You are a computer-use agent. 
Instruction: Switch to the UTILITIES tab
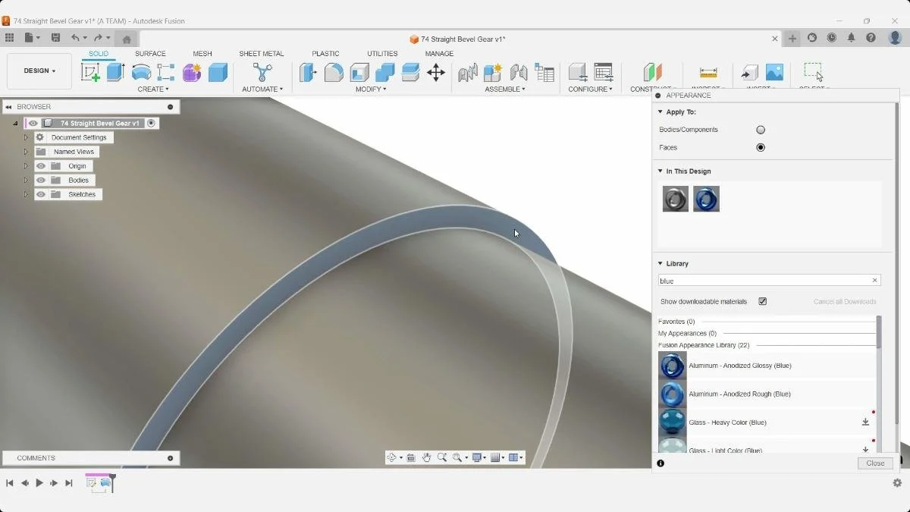[382, 54]
